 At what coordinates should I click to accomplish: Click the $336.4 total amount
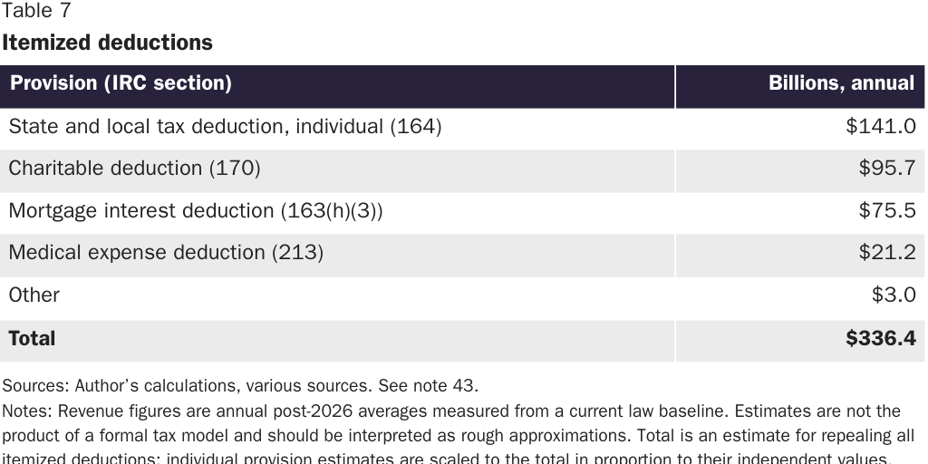(880, 339)
